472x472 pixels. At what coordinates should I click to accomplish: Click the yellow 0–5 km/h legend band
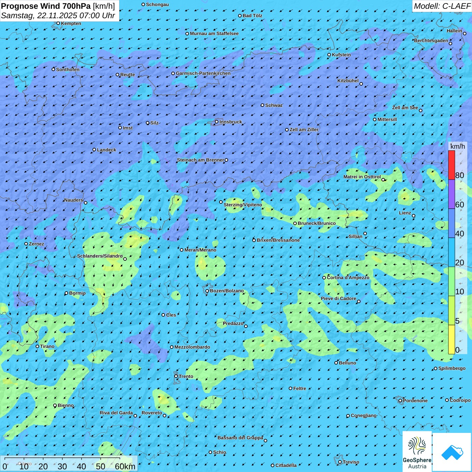[451, 340]
